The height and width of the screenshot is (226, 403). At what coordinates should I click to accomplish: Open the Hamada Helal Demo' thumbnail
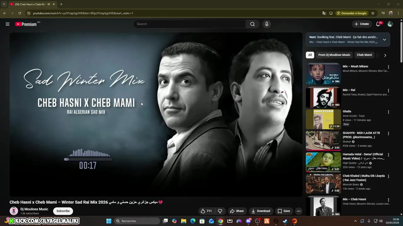tap(323, 162)
